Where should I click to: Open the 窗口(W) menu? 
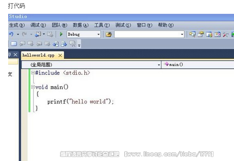[144, 25]
